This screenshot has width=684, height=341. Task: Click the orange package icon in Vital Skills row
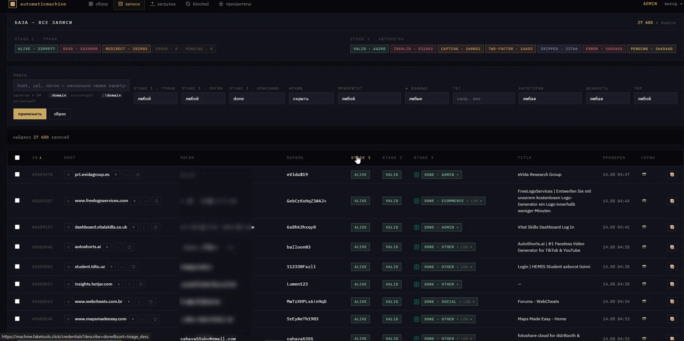(x=672, y=227)
